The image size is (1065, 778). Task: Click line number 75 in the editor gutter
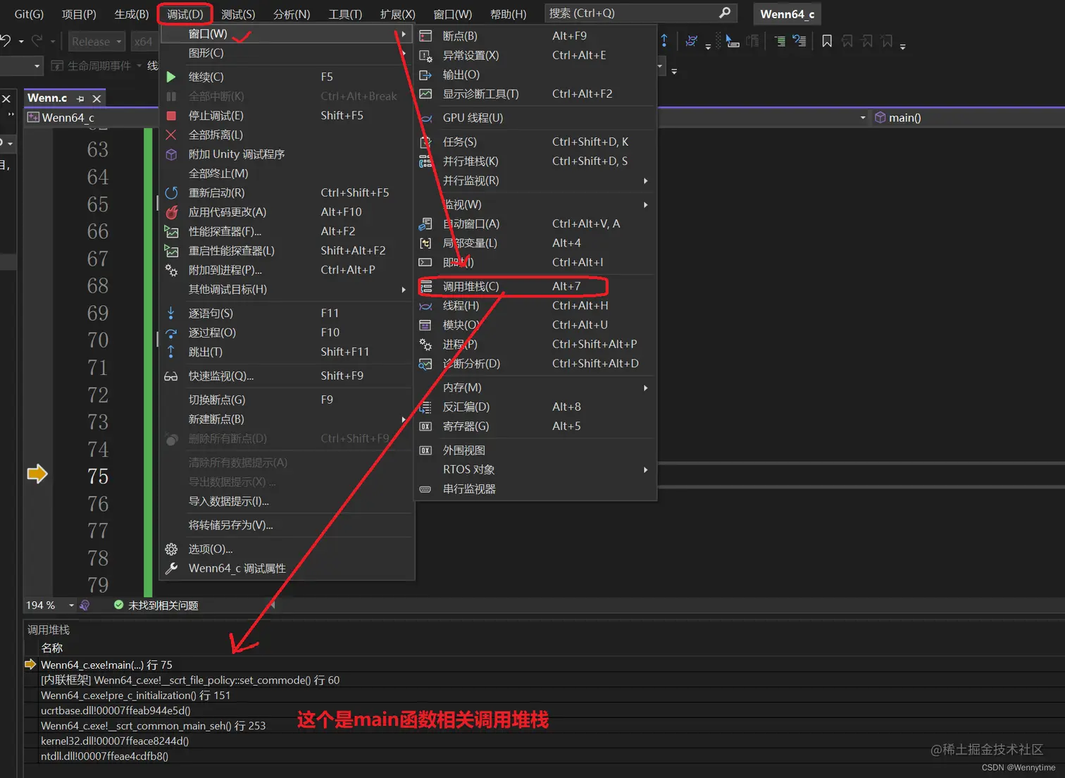point(98,477)
